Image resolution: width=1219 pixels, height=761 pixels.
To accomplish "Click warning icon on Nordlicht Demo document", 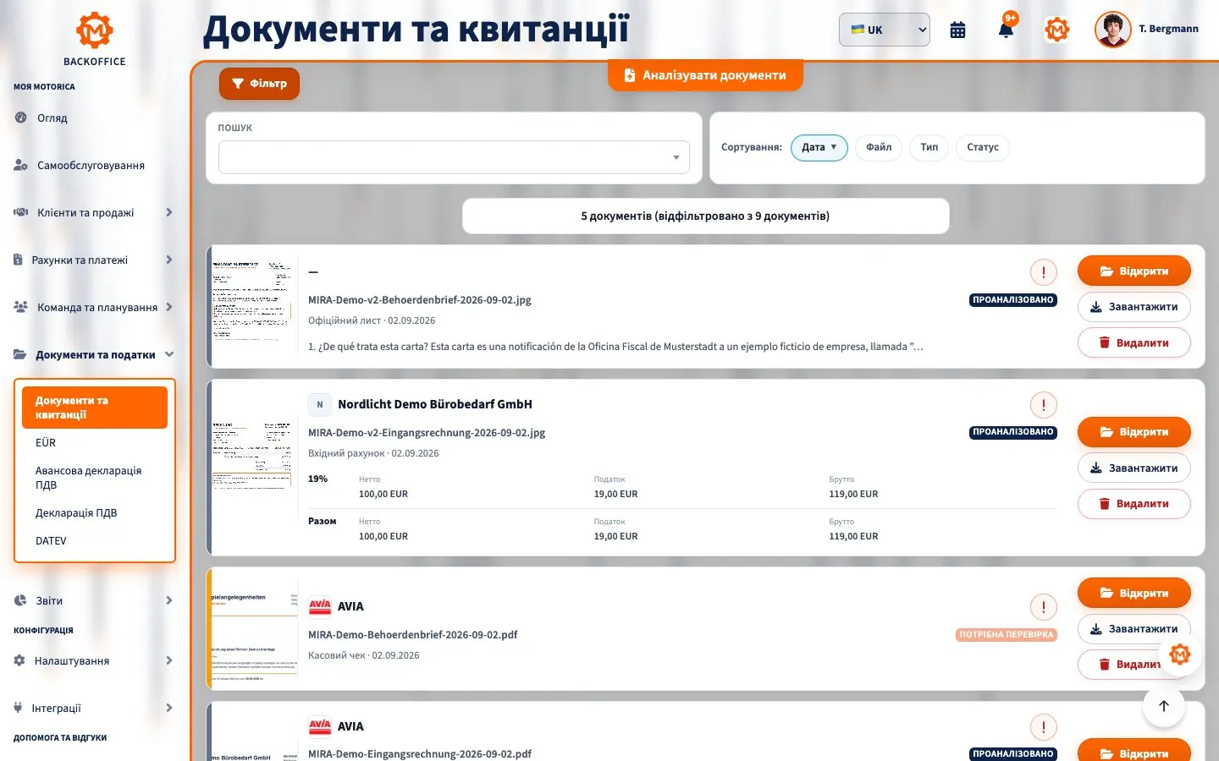I will 1043,405.
